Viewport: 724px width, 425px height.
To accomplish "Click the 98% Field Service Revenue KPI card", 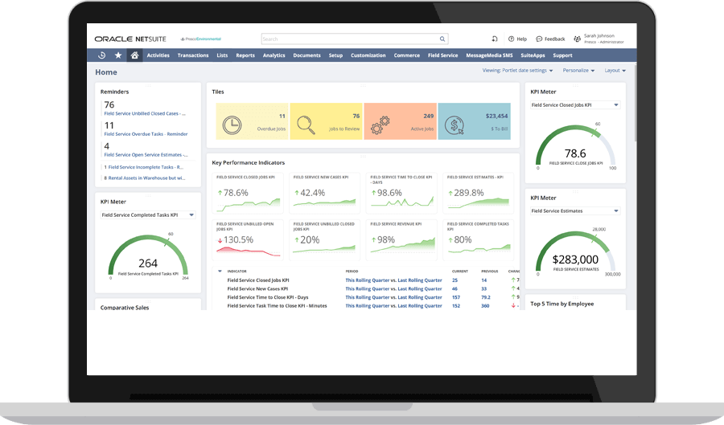I will tap(401, 240).
